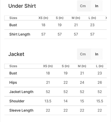Switch Jacket units to Cm
Image resolution: width=111 pixels, height=122 pixels.
point(83,54)
